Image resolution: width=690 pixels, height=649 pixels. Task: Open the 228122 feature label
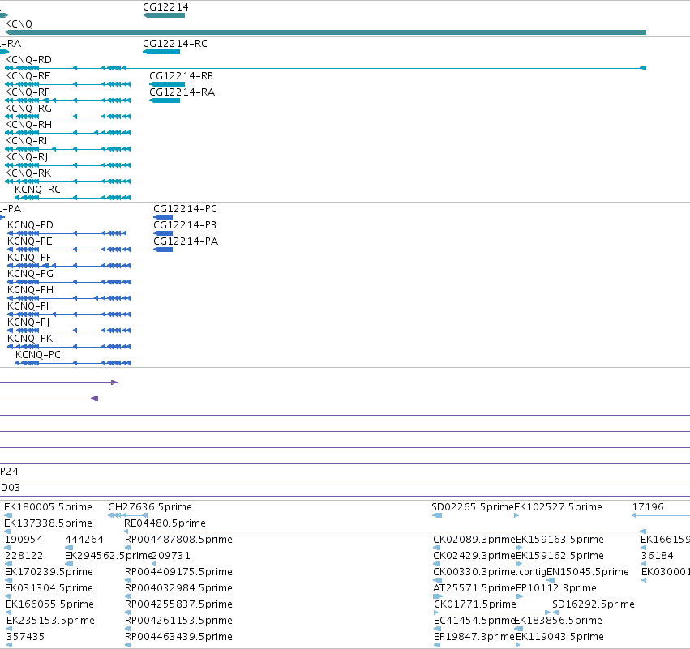pyautogui.click(x=24, y=556)
